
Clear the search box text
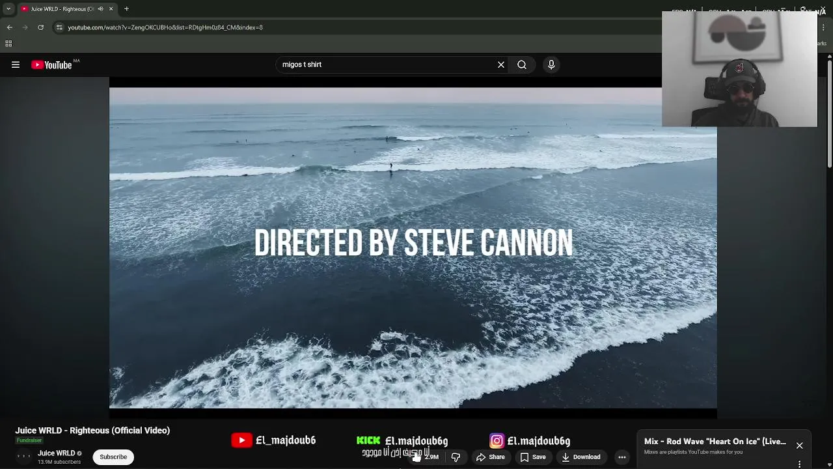pyautogui.click(x=501, y=64)
